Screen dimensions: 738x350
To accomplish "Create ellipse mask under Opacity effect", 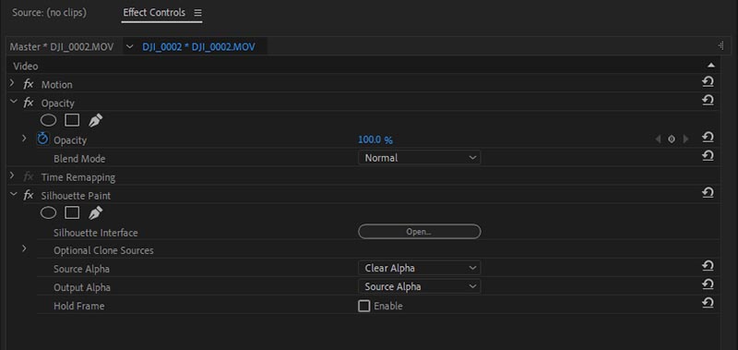I will coord(48,121).
